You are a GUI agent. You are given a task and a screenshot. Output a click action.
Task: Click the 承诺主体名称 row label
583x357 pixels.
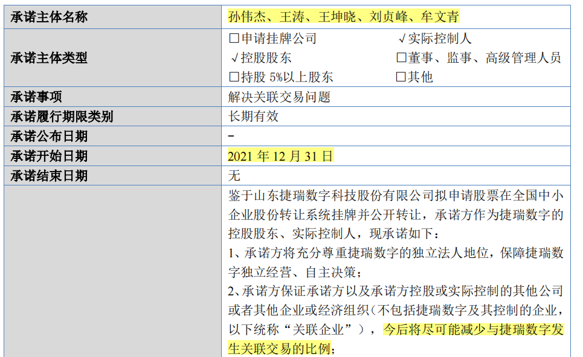(49, 17)
